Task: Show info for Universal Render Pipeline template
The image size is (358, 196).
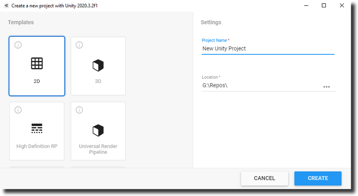Action: (79, 110)
